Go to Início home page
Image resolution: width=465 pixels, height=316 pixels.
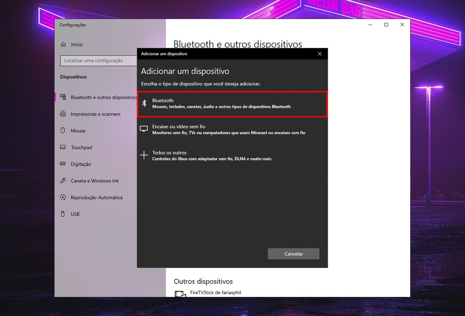[x=77, y=45]
